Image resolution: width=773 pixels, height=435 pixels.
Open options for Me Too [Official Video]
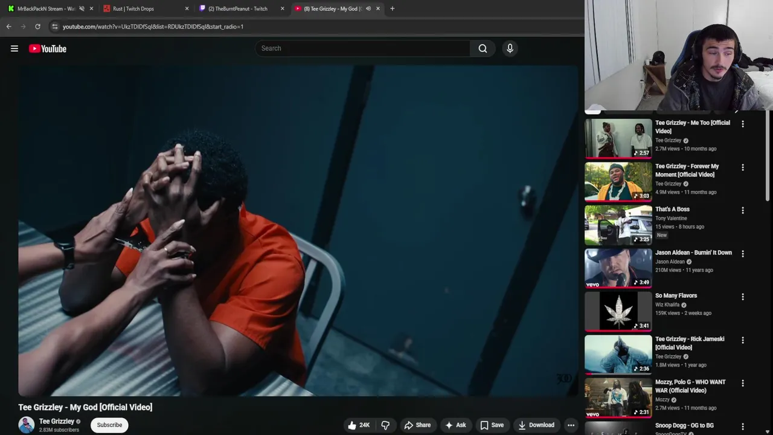point(743,124)
